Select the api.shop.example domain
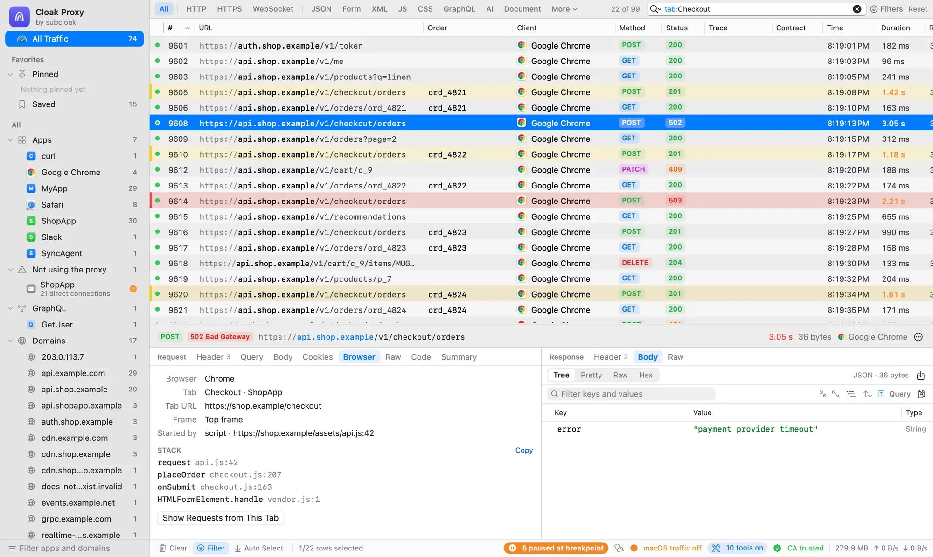Screen dimensions: 933x557 74,390
